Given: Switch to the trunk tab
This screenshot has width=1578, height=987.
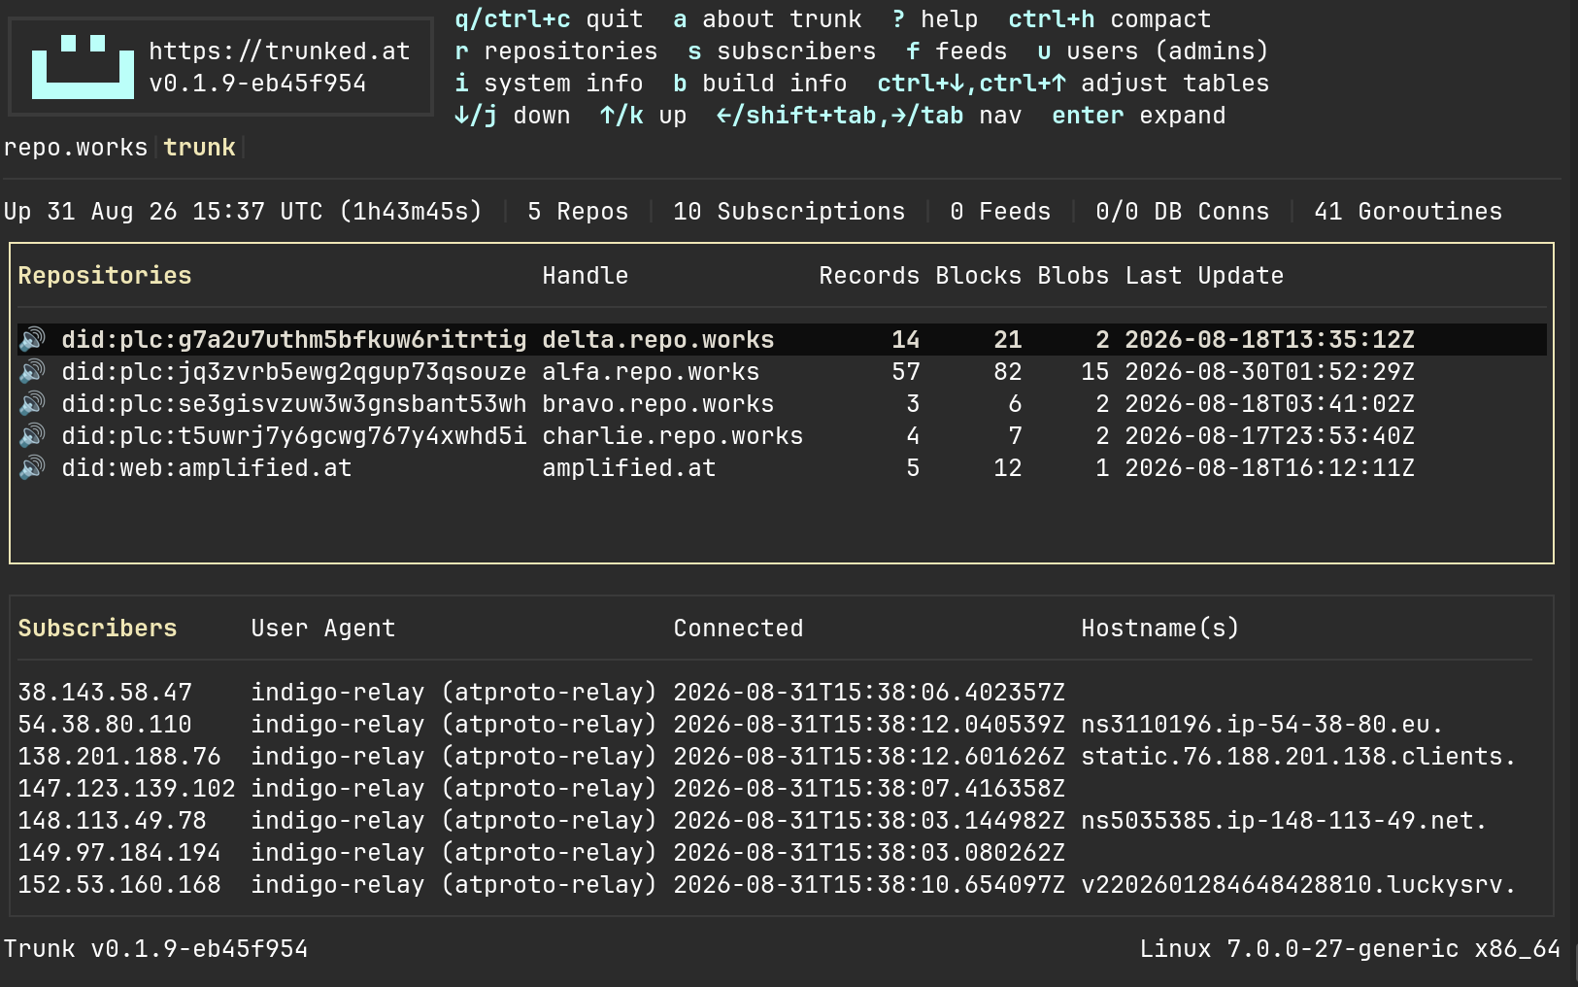Looking at the screenshot, I should point(199,148).
